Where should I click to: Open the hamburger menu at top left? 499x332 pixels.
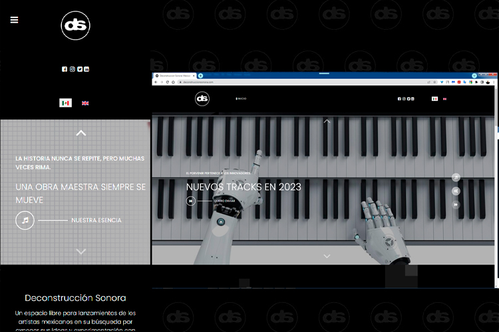coord(14,20)
